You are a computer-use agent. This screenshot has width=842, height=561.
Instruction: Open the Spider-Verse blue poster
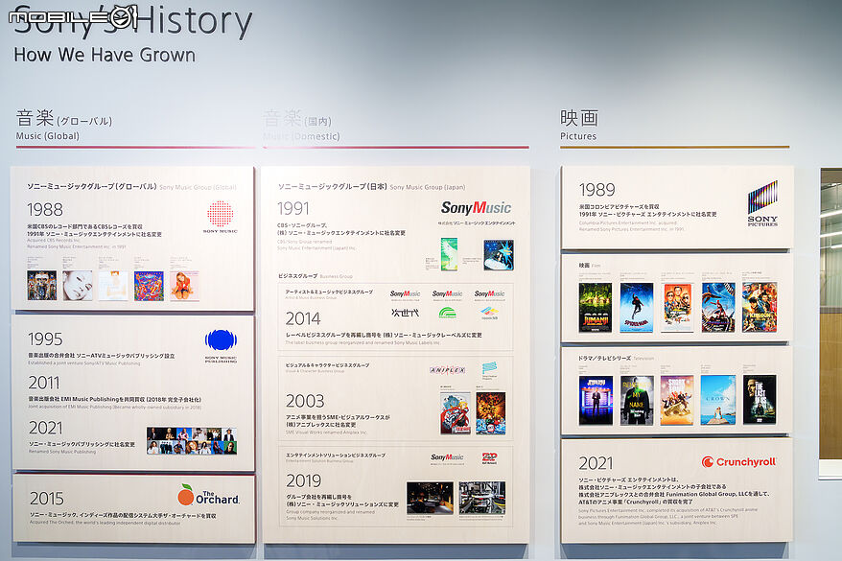[637, 308]
